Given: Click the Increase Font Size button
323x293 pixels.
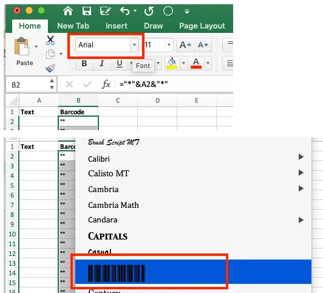Looking at the screenshot, I should tap(185, 45).
